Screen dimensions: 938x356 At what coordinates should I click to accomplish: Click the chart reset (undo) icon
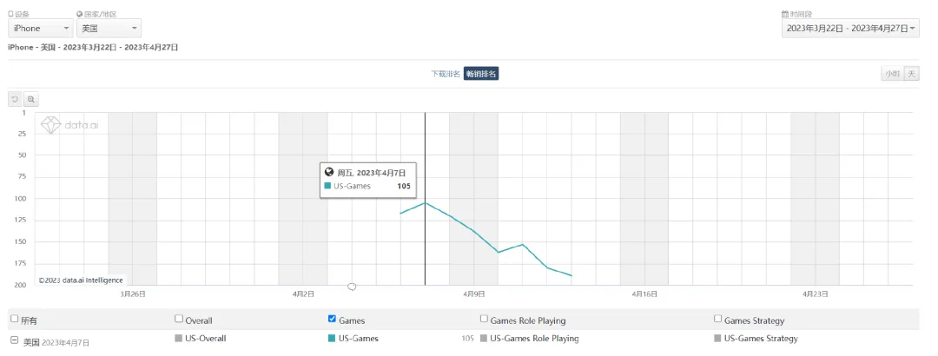[15, 99]
